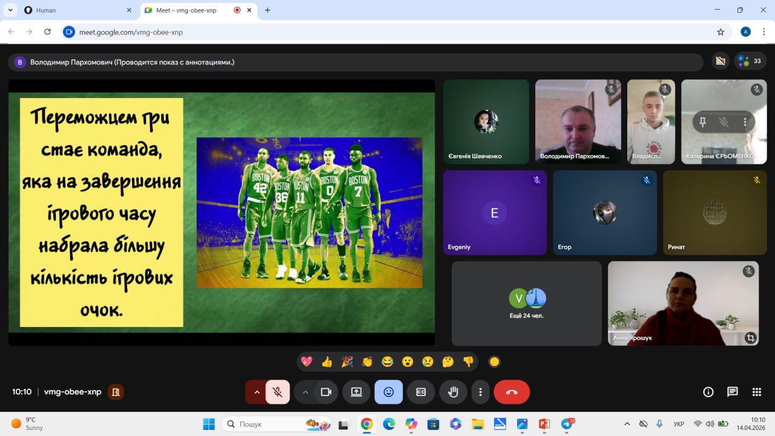
Task: Open the Windows Start menu
Action: pyautogui.click(x=209, y=424)
